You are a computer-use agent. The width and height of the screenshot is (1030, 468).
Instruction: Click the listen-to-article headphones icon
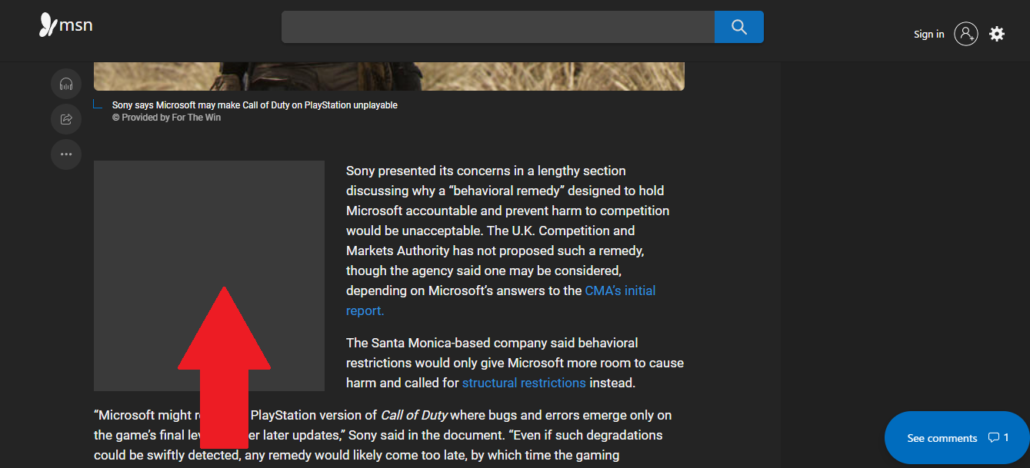coord(66,84)
